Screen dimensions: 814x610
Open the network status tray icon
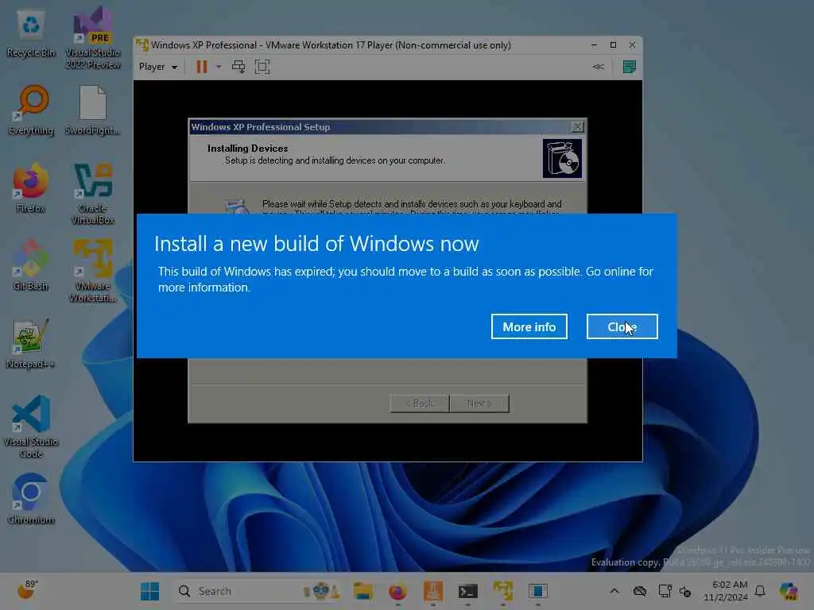point(665,591)
